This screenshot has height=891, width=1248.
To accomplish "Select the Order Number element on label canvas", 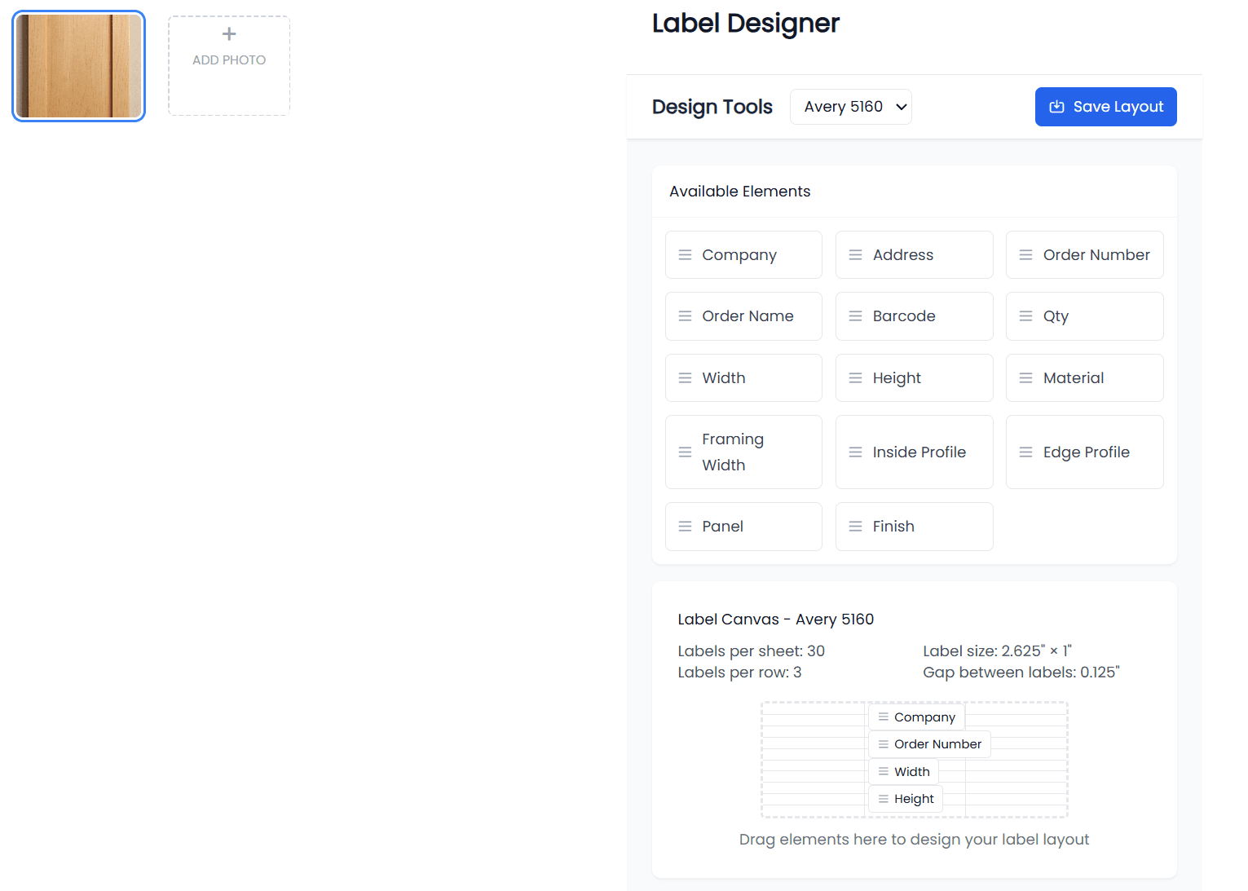I will pos(937,743).
